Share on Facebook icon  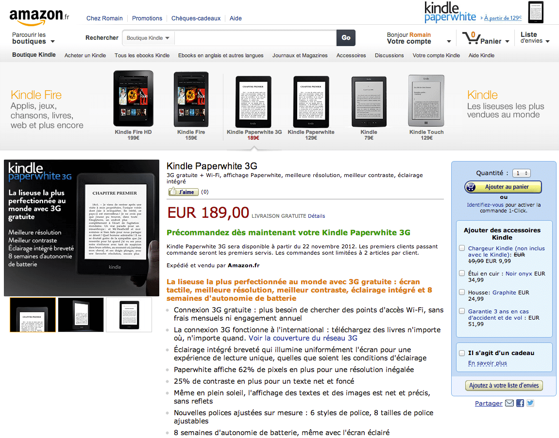click(520, 403)
